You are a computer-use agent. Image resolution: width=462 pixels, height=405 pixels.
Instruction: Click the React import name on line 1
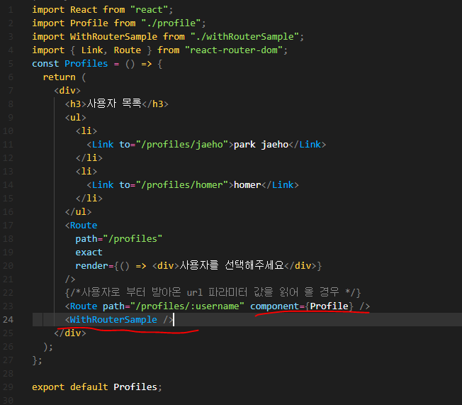[x=84, y=10]
